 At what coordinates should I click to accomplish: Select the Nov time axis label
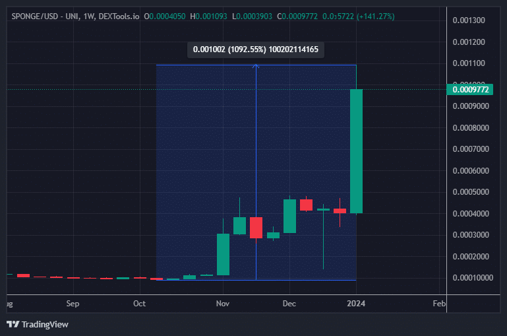(x=223, y=304)
